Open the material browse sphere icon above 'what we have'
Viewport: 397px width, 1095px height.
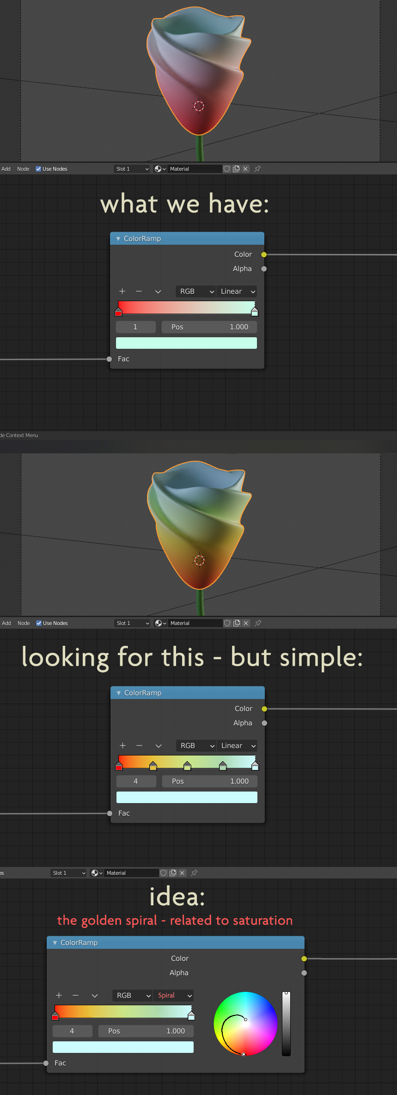tap(160, 169)
